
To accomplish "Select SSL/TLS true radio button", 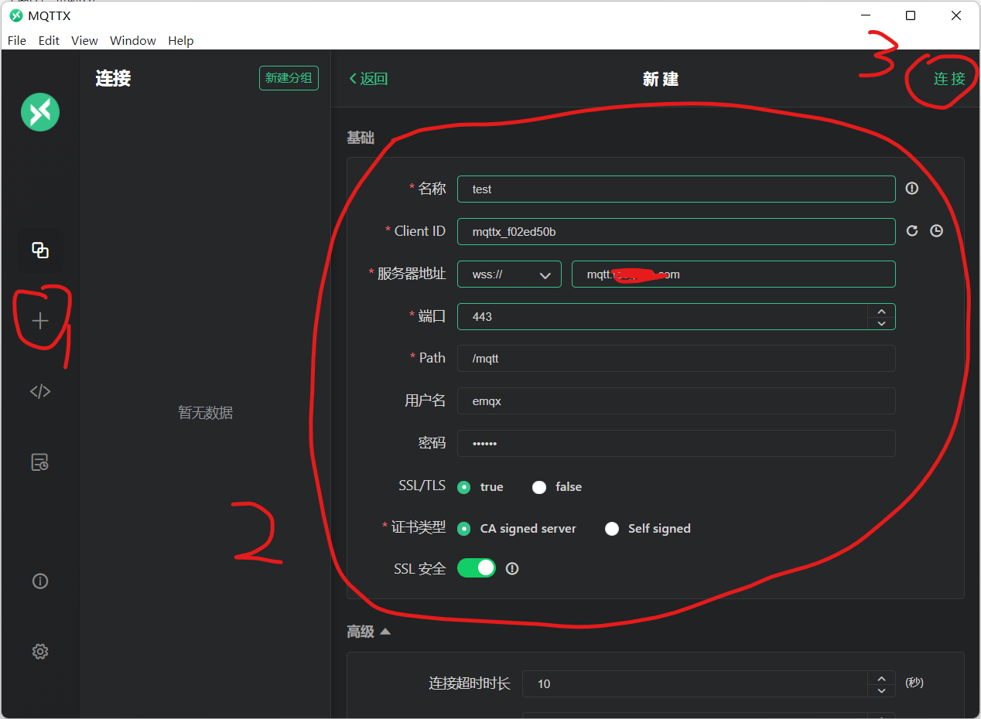I will tap(464, 487).
